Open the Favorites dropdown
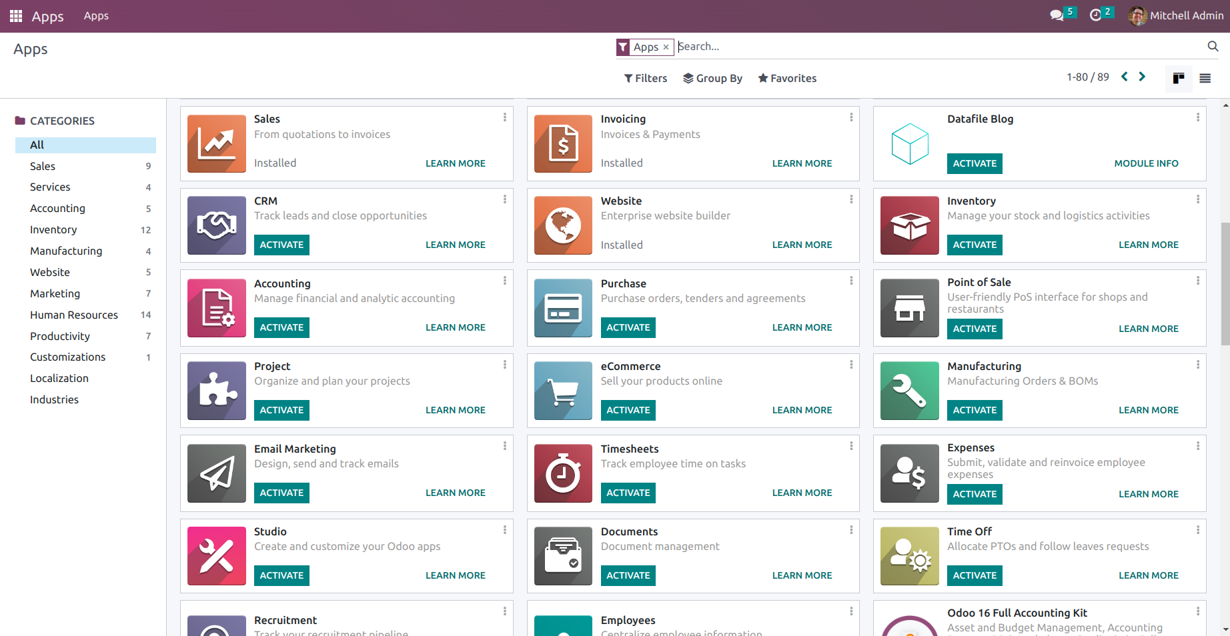Viewport: 1230px width, 636px height. 787,78
